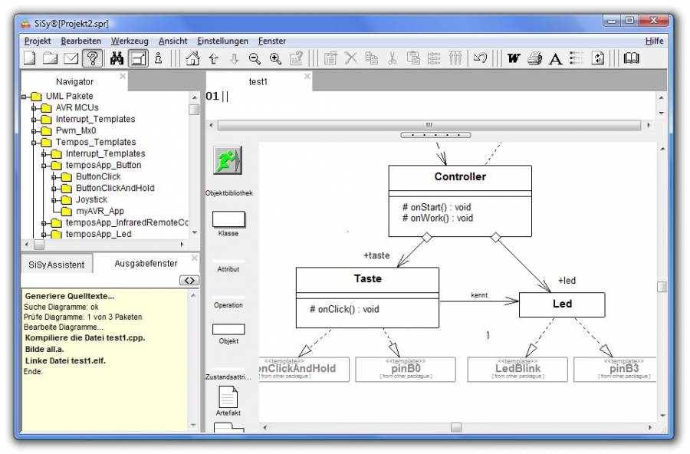This screenshot has height=454, width=690.
Task: Click the Controller class in diagram
Action: pyautogui.click(x=459, y=177)
